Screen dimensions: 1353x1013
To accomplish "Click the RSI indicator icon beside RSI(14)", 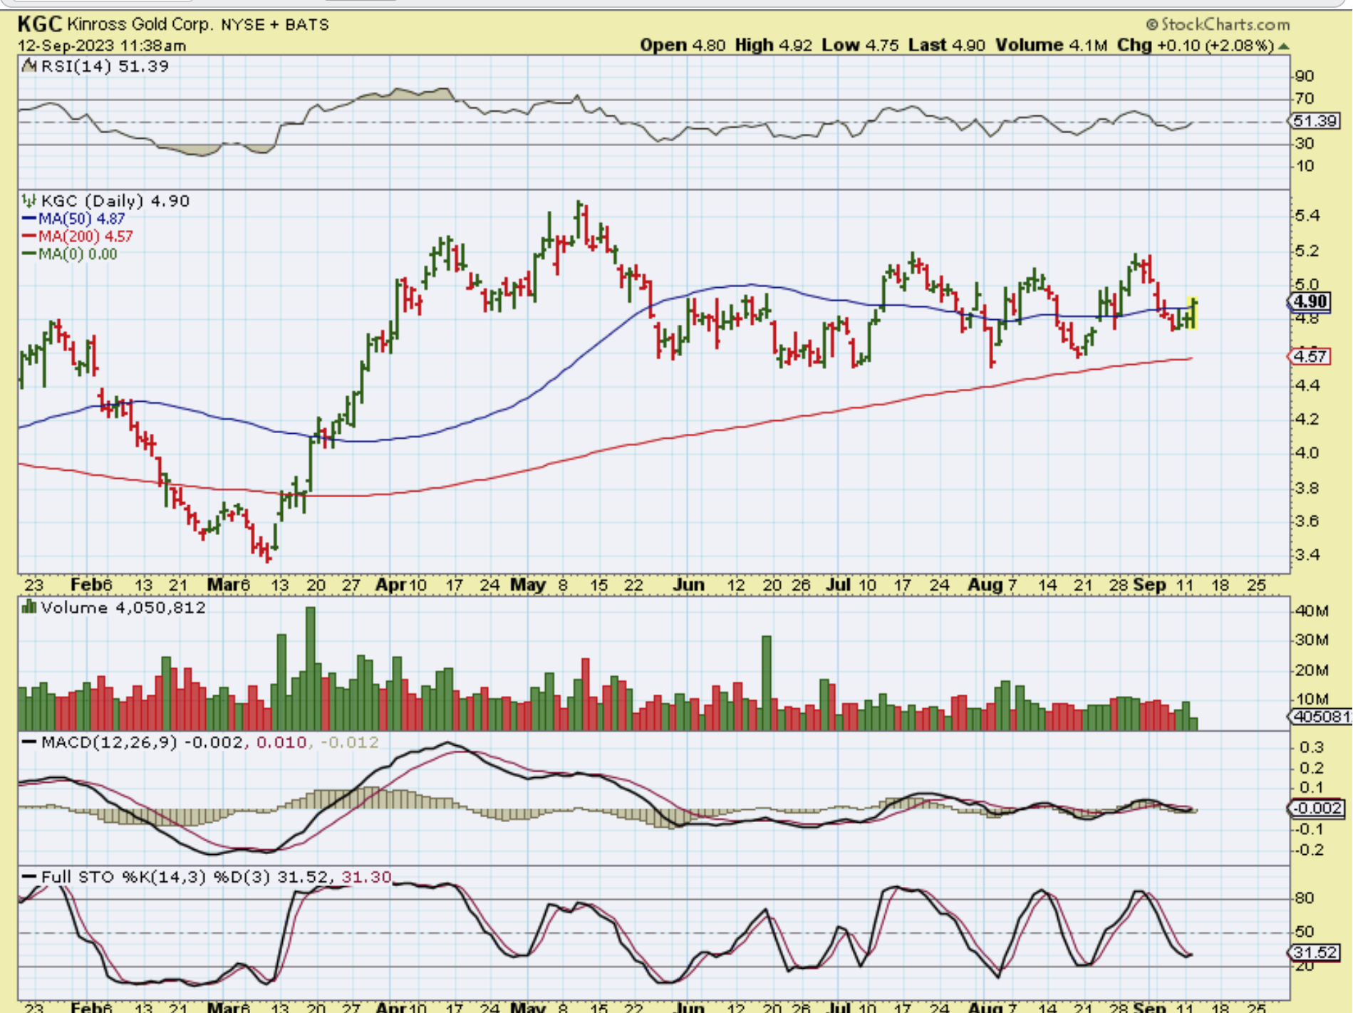I will (29, 66).
